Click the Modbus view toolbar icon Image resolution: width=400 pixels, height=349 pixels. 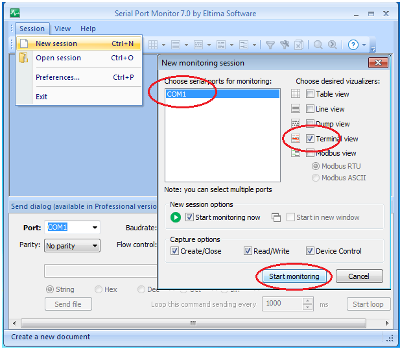click(x=244, y=45)
